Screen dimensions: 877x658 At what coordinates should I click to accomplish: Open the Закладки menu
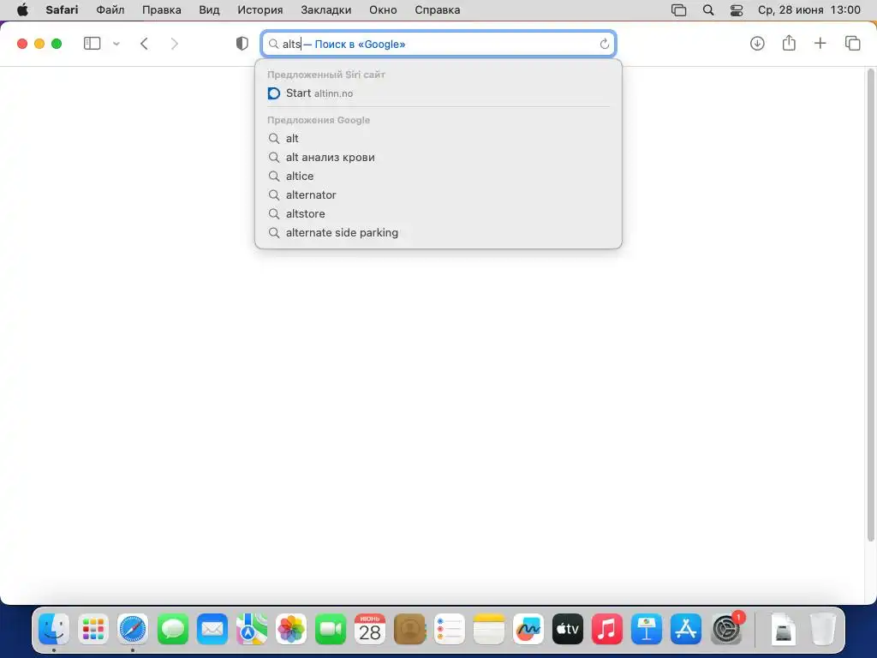click(326, 10)
